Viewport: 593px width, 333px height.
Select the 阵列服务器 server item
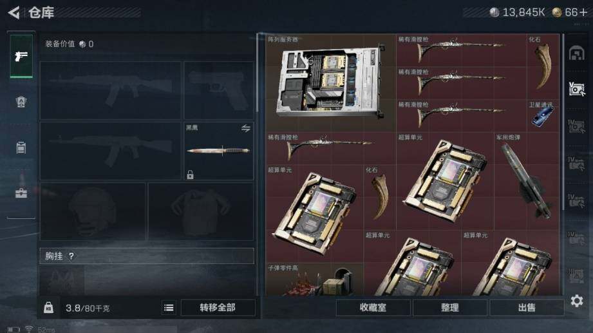(x=330, y=83)
